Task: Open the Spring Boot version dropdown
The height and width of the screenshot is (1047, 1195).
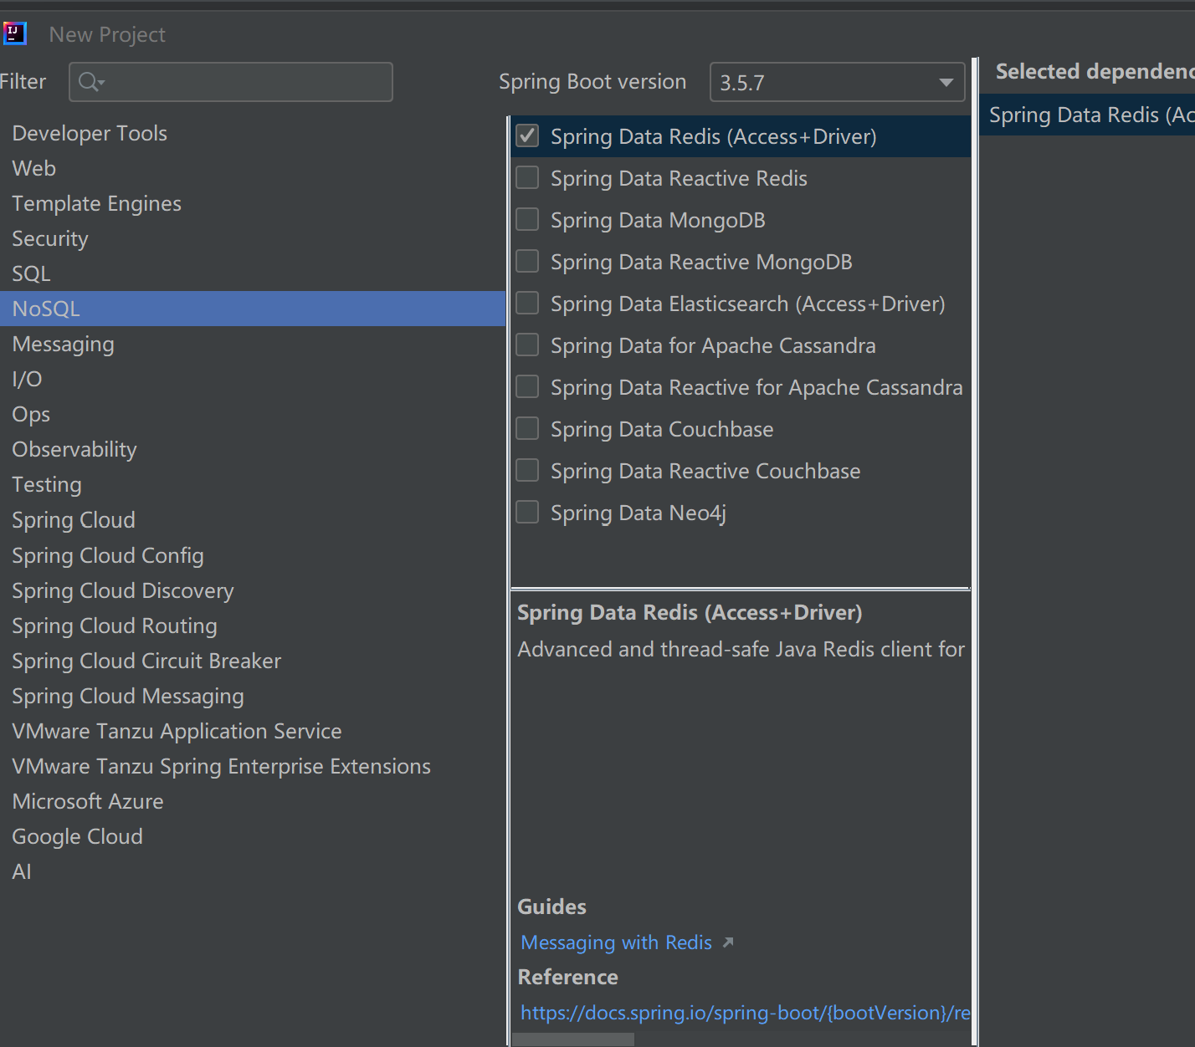Action: (x=837, y=82)
